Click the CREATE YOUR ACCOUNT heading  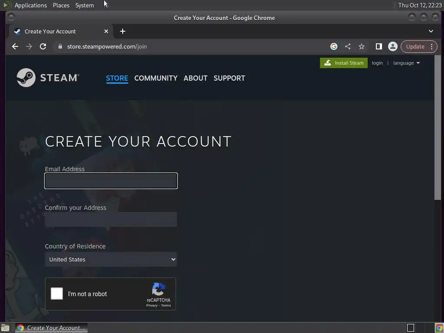138,141
